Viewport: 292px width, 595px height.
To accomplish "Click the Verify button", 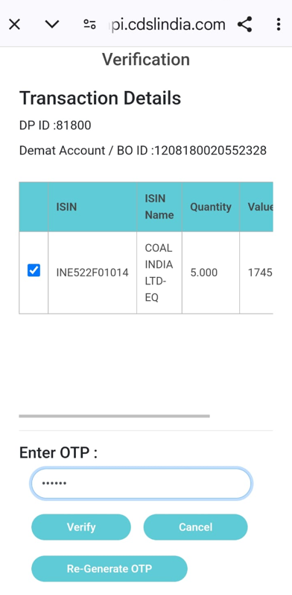I will click(81, 527).
